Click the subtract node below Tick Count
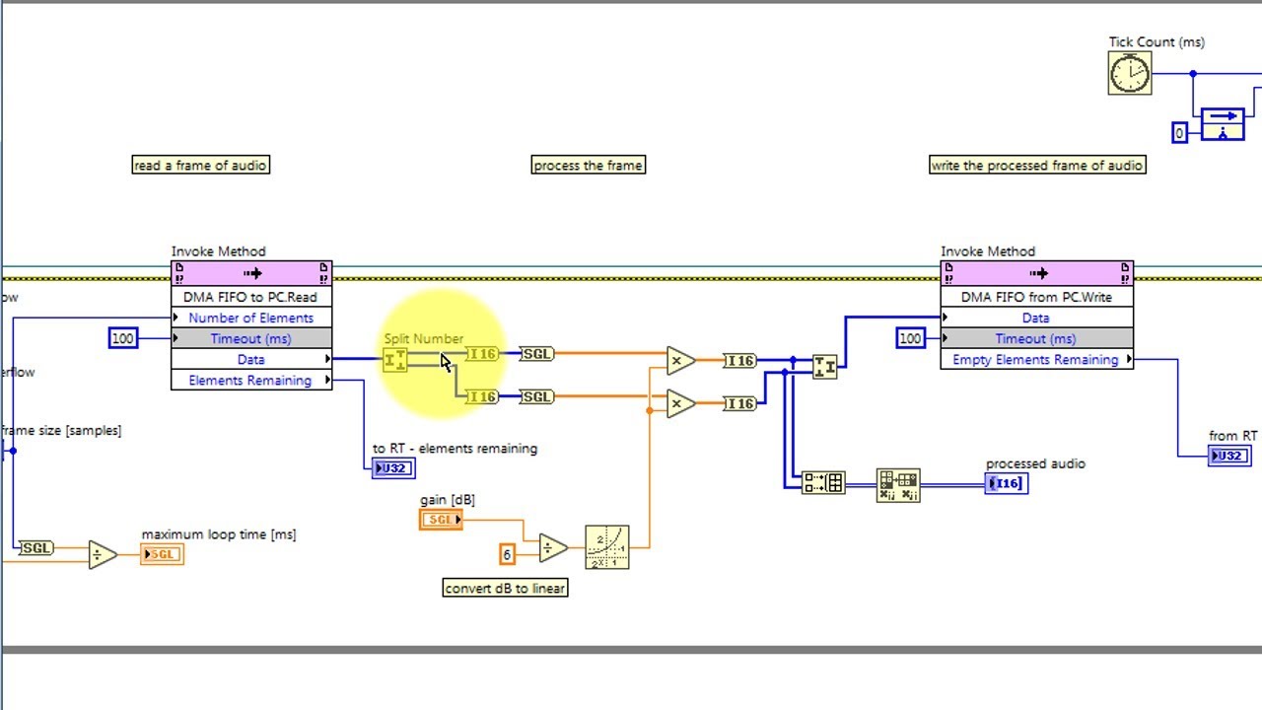Image resolution: width=1262 pixels, height=710 pixels. [1223, 125]
